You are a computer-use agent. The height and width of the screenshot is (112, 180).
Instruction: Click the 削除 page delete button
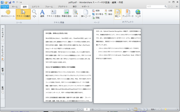96,11
